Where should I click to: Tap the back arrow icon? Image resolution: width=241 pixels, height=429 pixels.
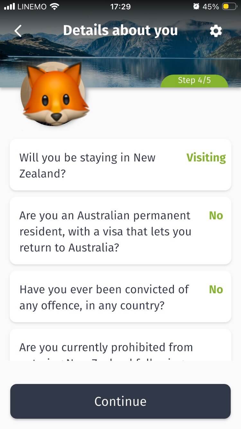pos(18,31)
